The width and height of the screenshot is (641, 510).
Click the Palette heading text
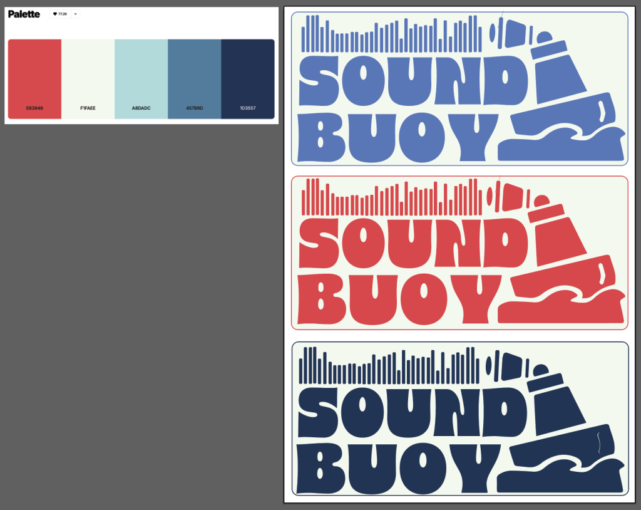pos(24,14)
